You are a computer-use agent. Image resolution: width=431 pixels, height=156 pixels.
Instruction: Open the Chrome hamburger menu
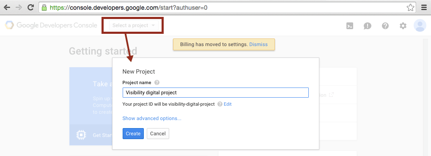[424, 8]
